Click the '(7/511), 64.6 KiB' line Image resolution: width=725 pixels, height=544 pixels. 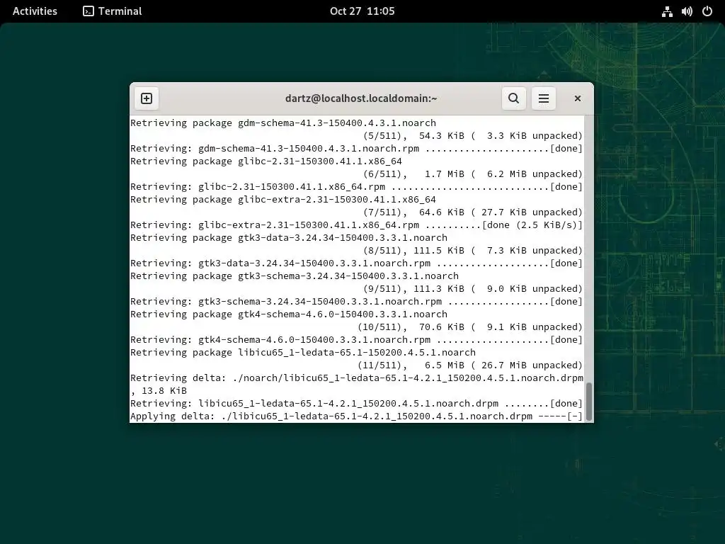pos(472,212)
